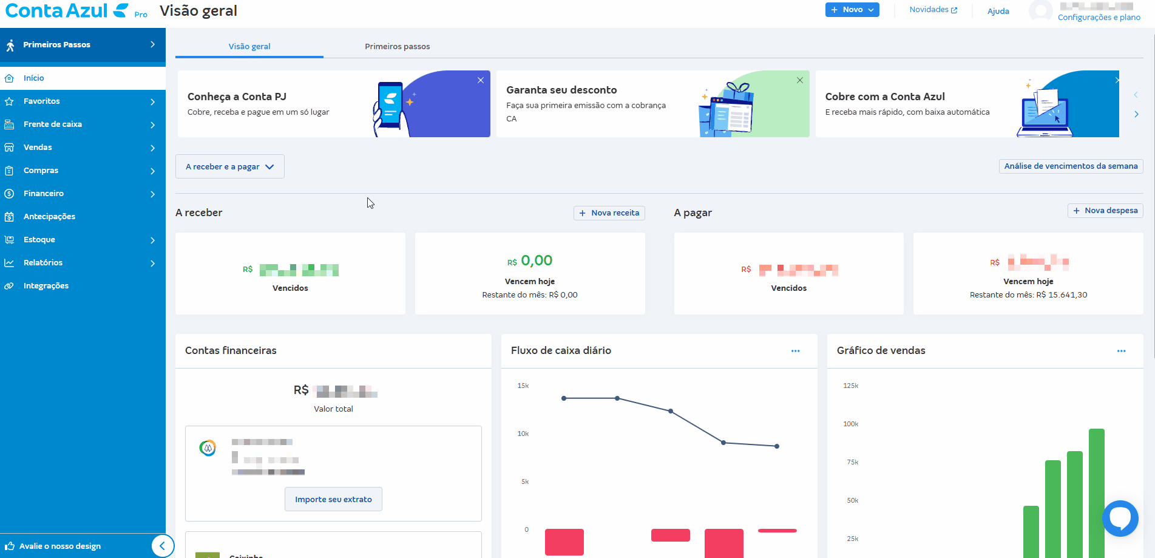Open the chat support bubble
Viewport: 1155px width, 558px height.
1120,518
